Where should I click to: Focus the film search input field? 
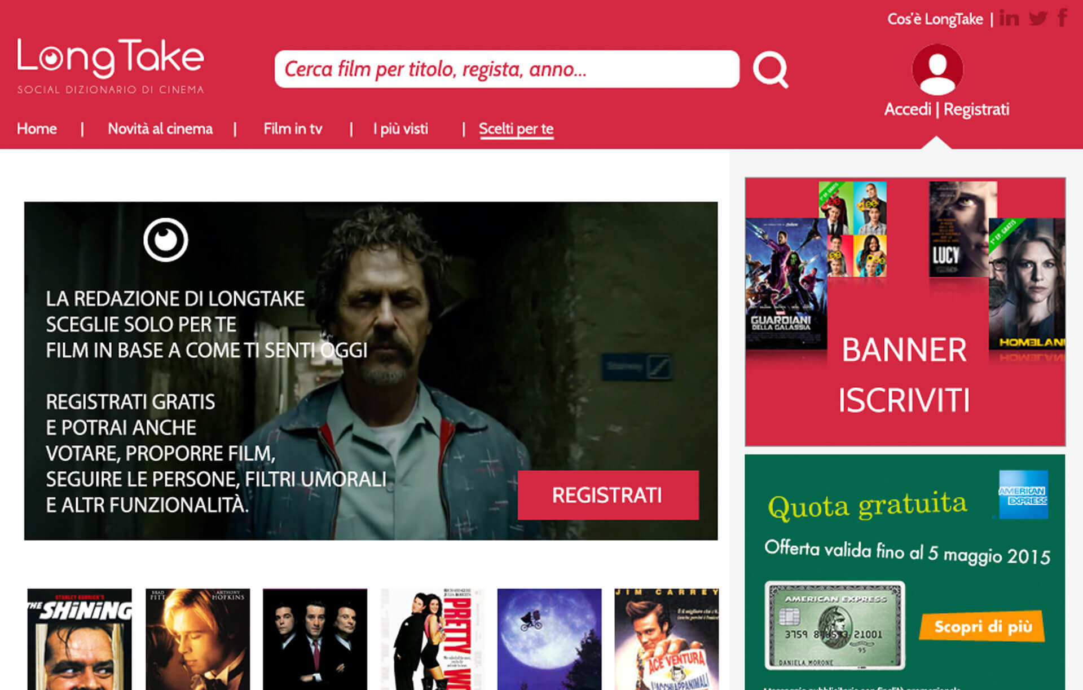tap(507, 69)
